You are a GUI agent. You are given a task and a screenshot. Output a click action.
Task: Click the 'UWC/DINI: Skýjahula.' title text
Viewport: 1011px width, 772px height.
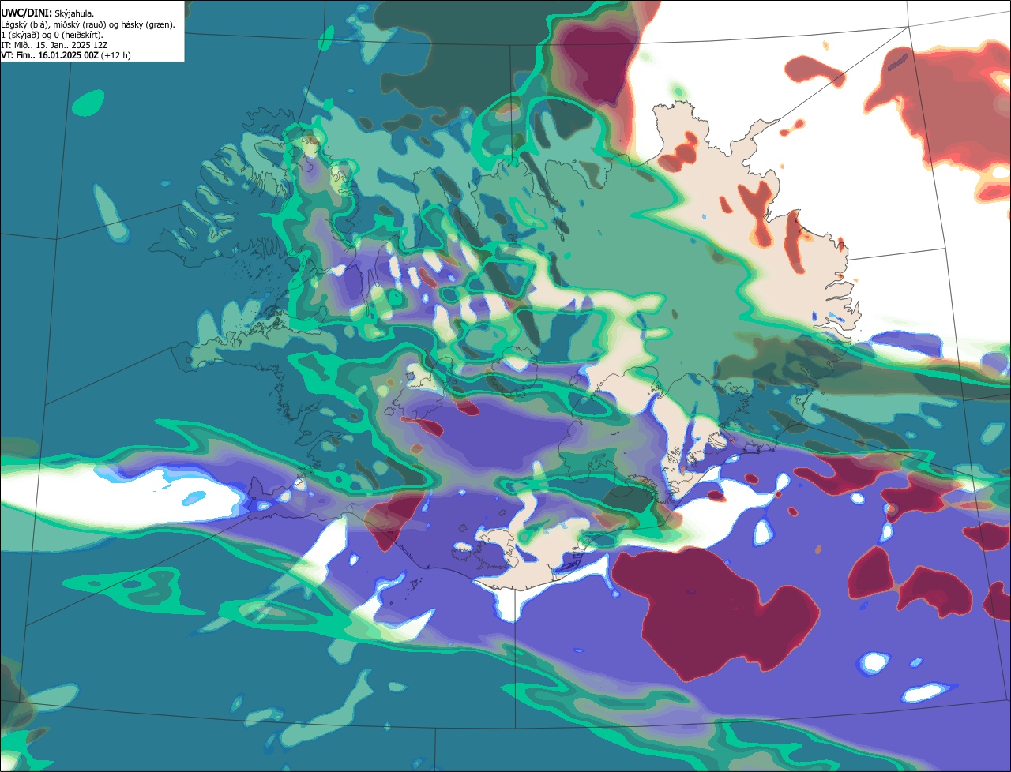click(47, 13)
